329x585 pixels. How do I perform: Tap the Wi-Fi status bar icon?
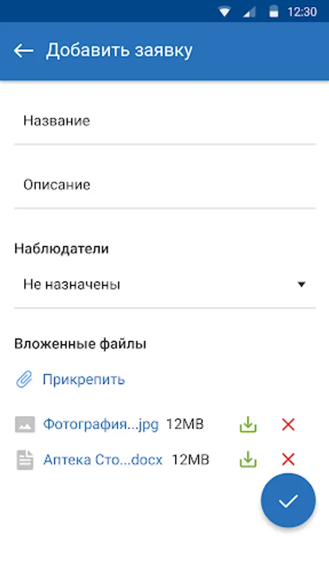tap(224, 12)
